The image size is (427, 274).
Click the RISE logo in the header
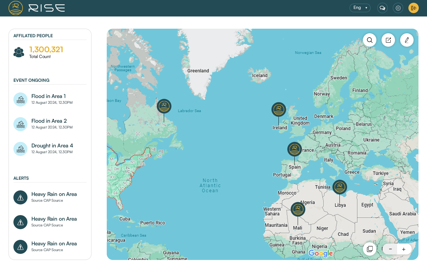click(x=37, y=8)
